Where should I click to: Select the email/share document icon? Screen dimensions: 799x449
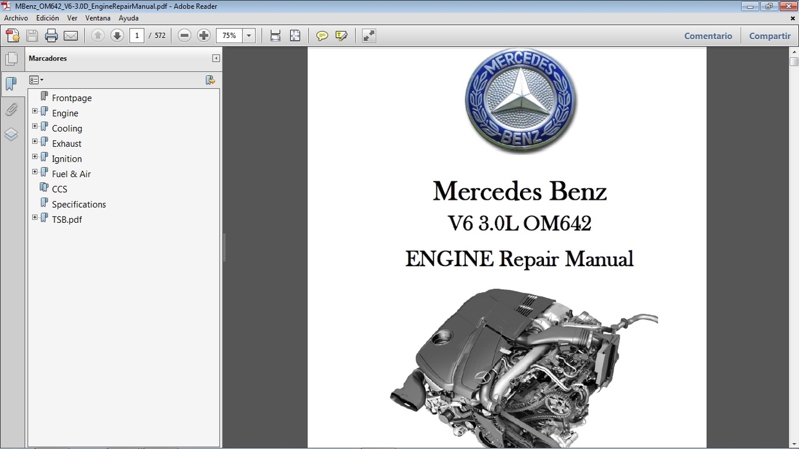(x=71, y=35)
